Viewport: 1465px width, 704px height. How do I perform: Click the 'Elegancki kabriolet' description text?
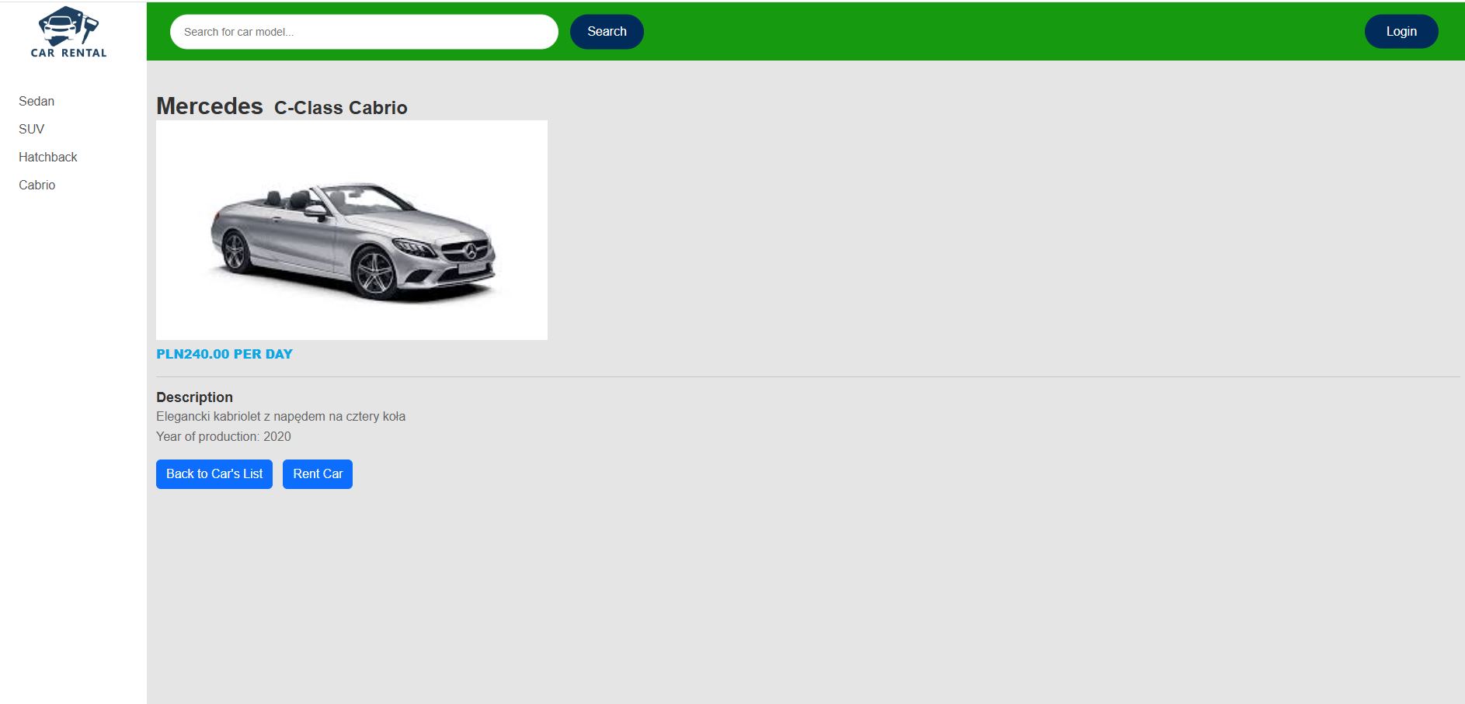280,417
